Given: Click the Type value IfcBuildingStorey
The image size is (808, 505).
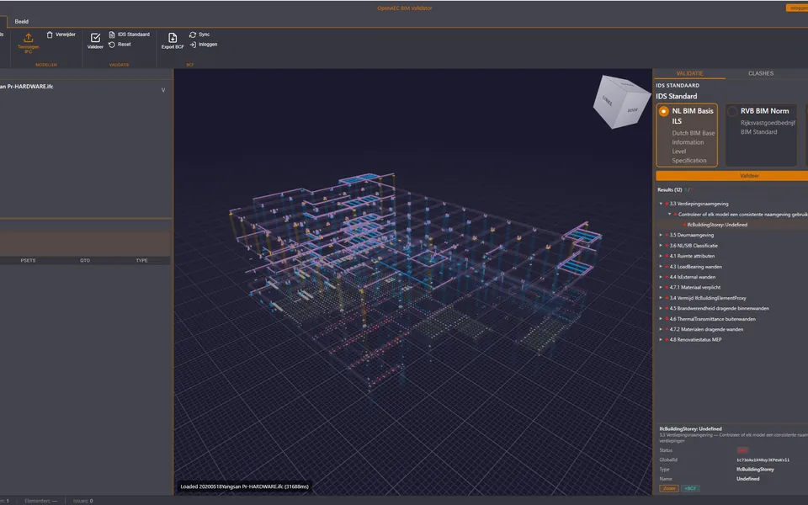Looking at the screenshot, I should 755,470.
